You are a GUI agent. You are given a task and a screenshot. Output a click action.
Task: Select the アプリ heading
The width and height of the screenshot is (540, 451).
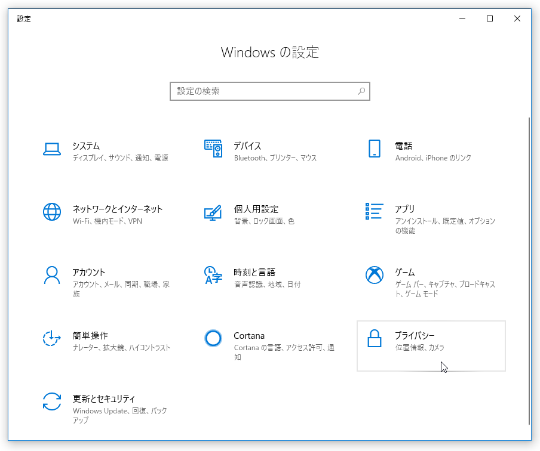[x=405, y=209]
